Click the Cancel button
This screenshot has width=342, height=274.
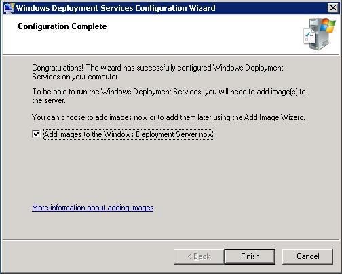(307, 256)
